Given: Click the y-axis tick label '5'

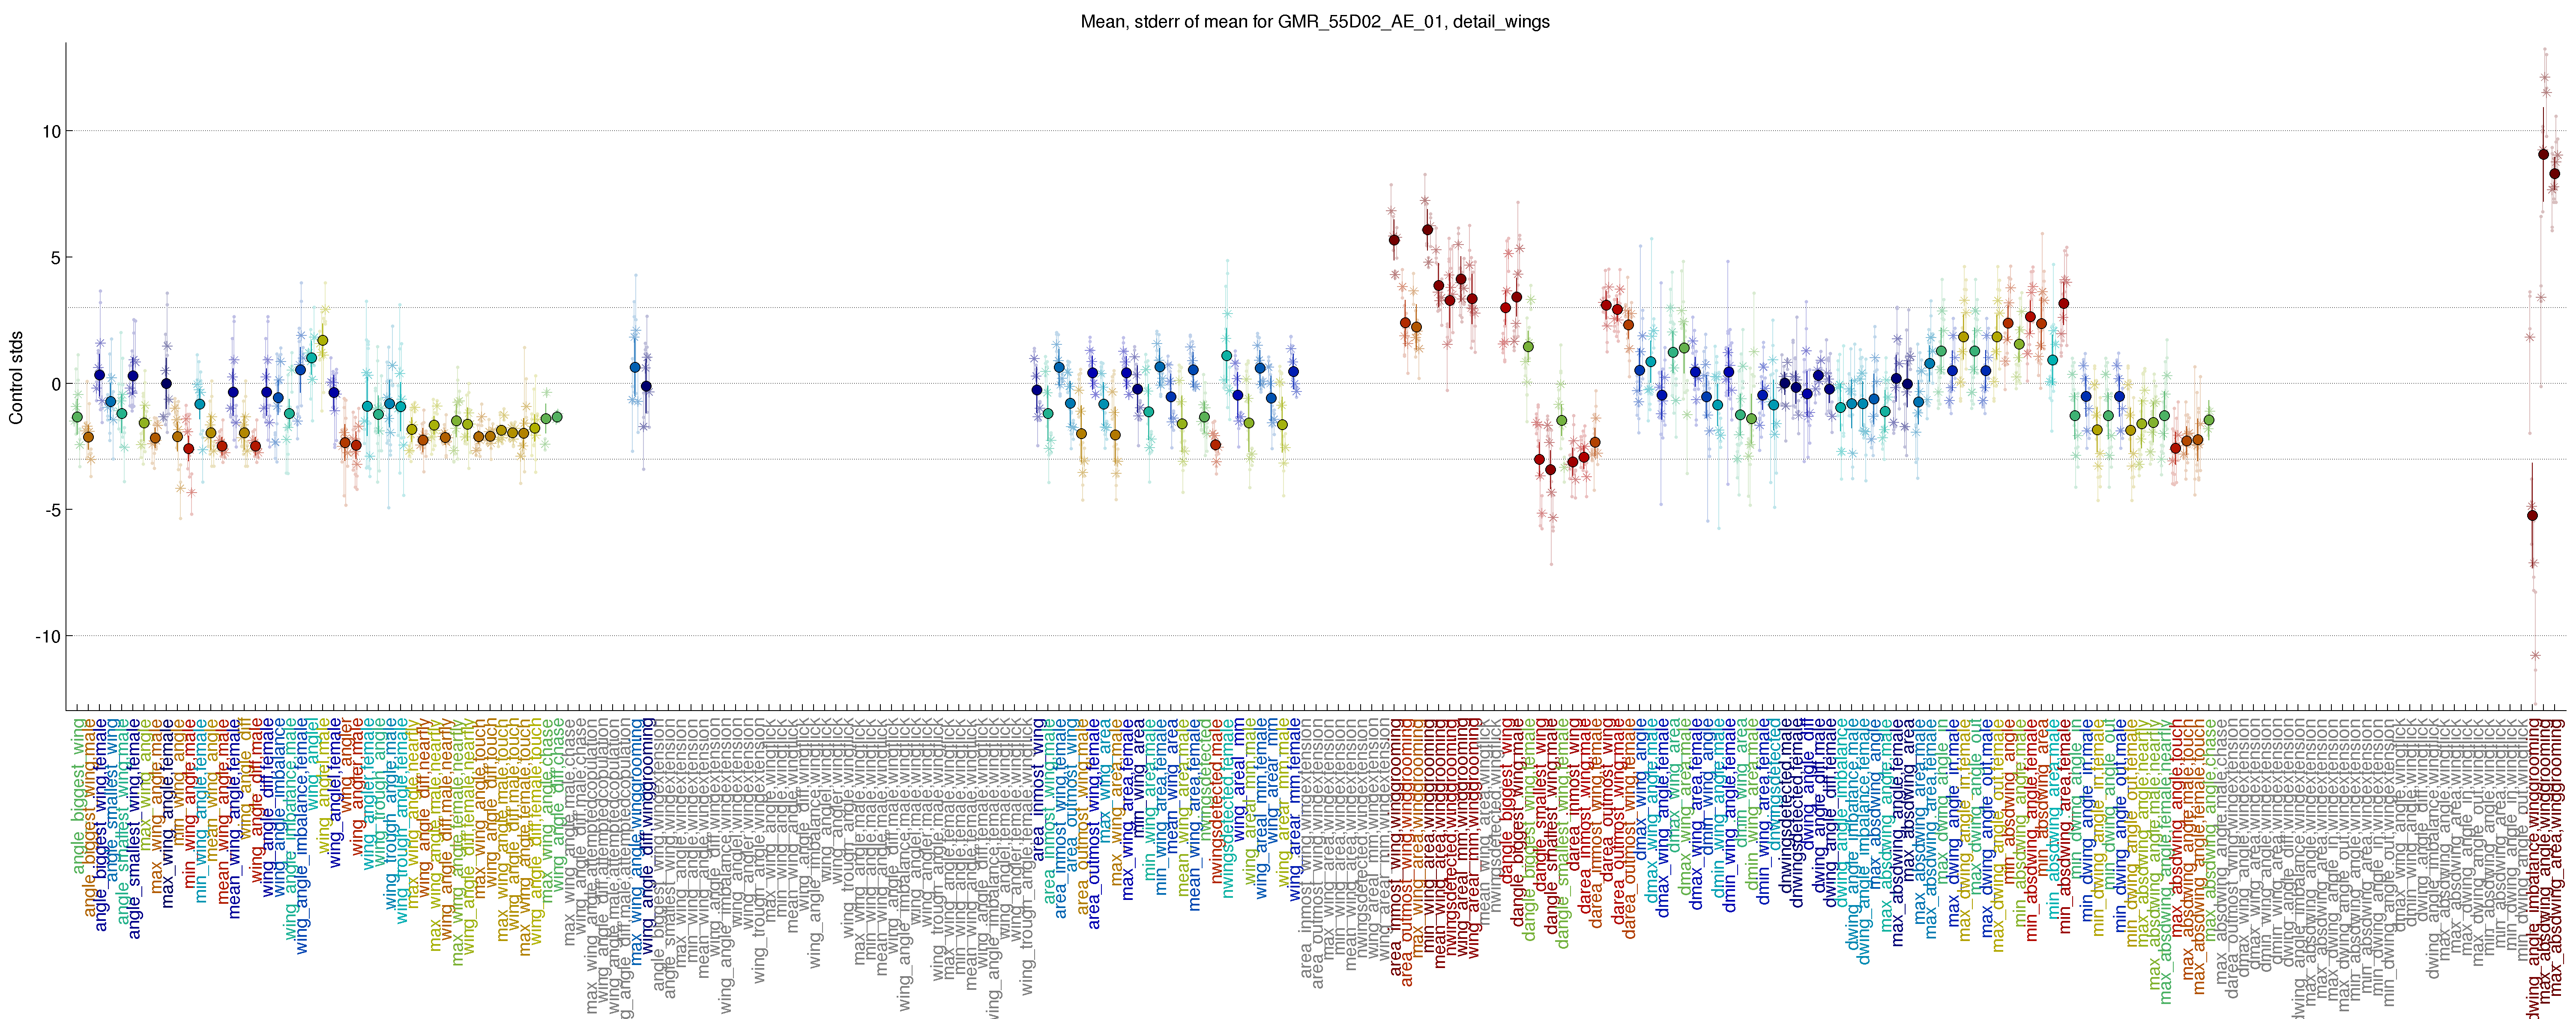Looking at the screenshot, I should [56, 258].
